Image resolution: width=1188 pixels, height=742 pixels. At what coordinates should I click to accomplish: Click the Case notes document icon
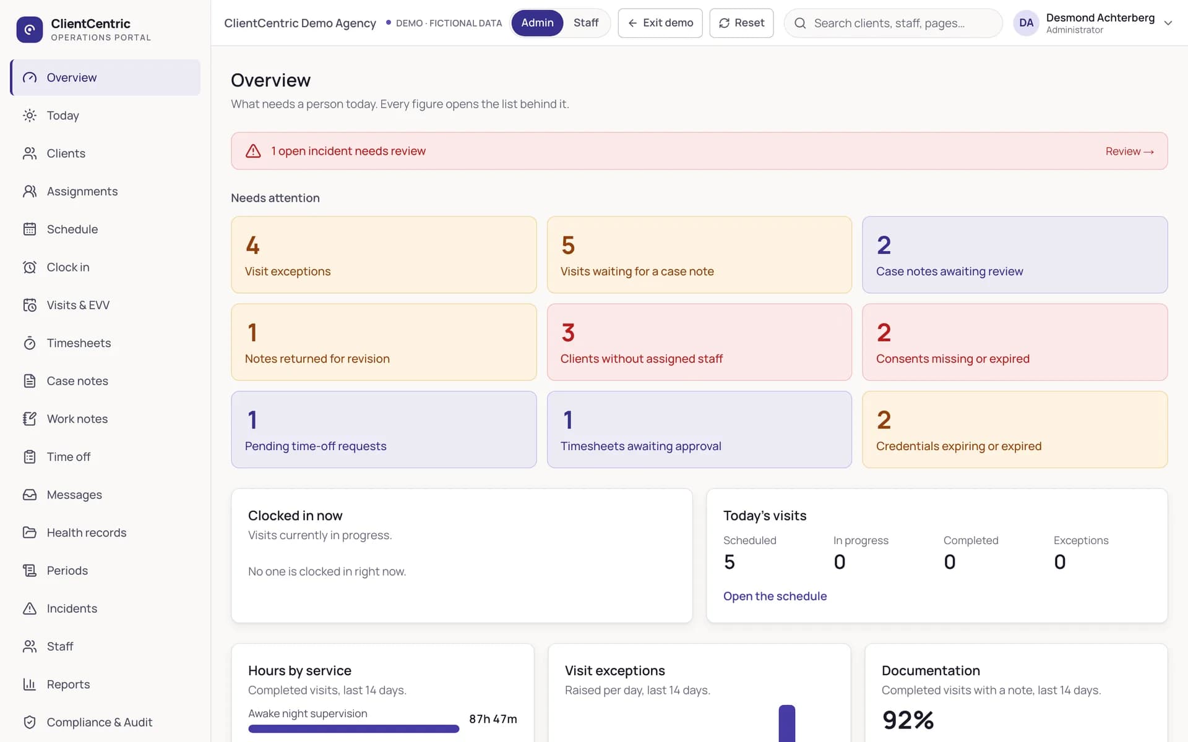tap(30, 381)
